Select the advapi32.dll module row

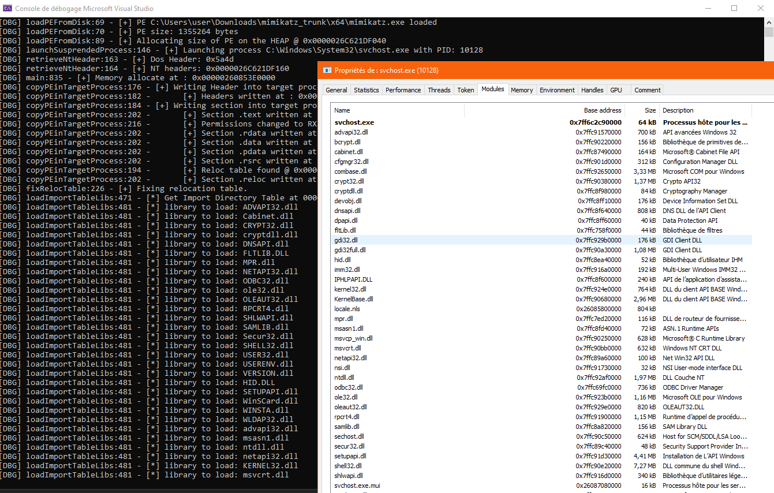point(541,132)
